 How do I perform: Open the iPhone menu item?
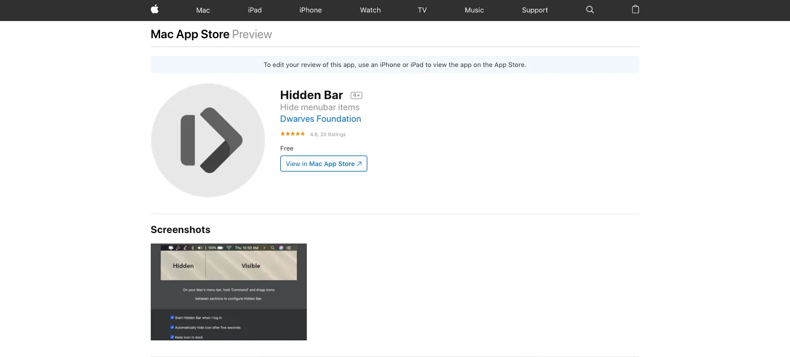(311, 10)
